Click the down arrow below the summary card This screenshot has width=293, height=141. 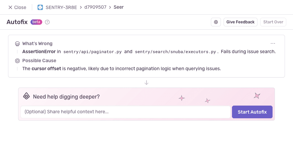point(146,83)
